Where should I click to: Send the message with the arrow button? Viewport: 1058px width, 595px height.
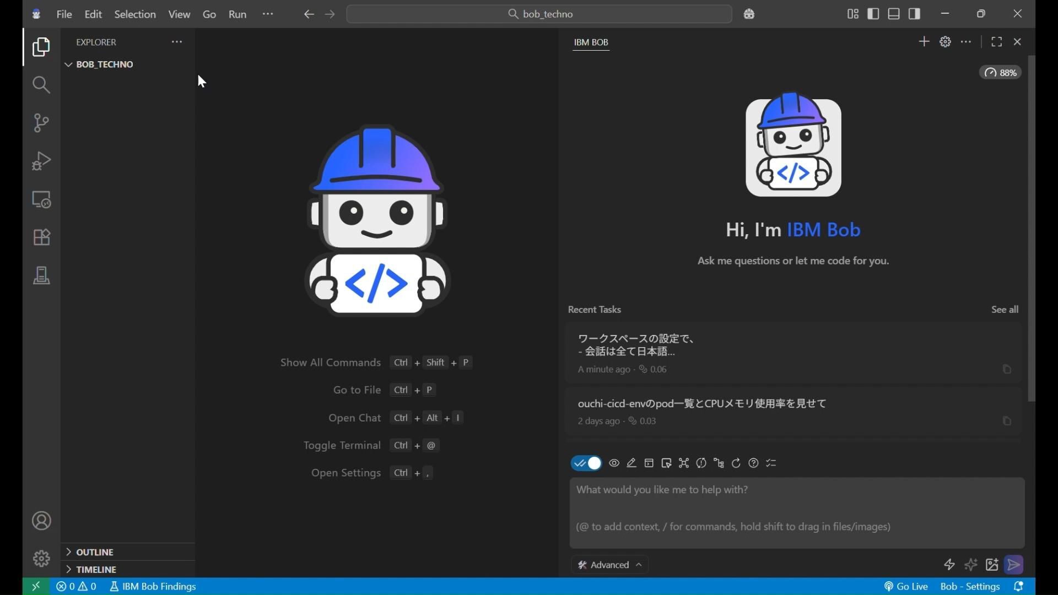(x=1014, y=565)
